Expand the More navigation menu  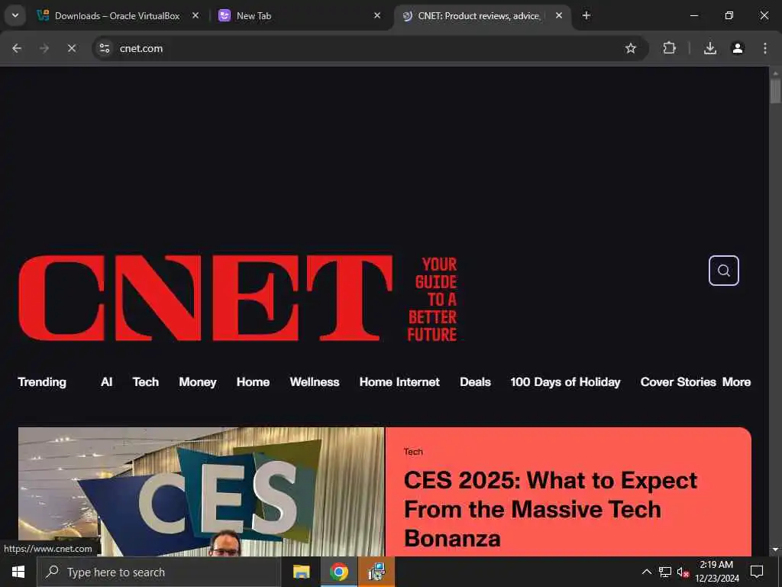[737, 382]
